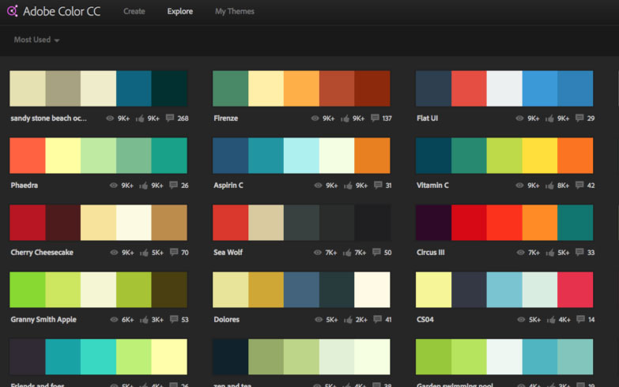Click the thumbs-up icon for sandy stone beach
Image resolution: width=619 pixels, height=387 pixels.
click(140, 118)
